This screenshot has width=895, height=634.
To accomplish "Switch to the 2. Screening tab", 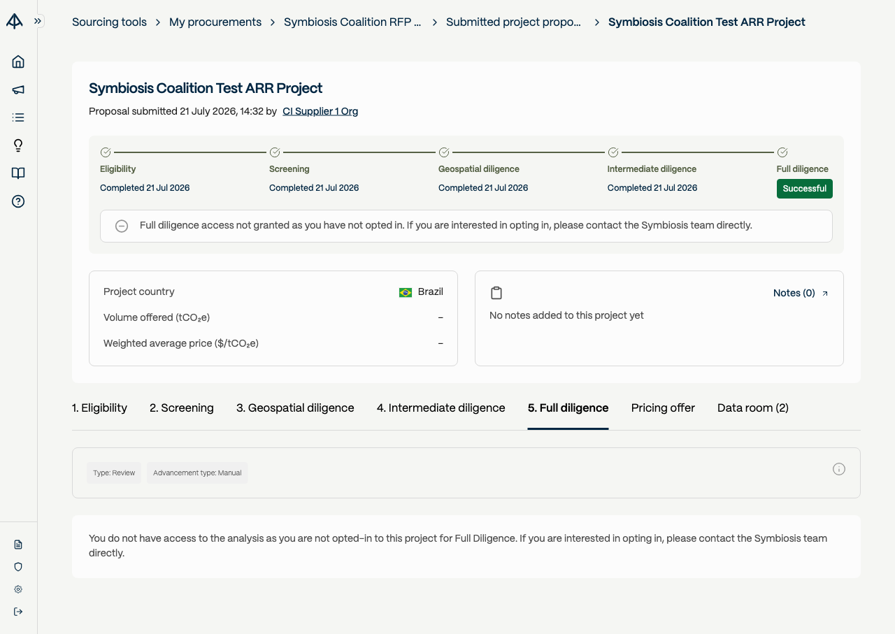I will pos(182,408).
